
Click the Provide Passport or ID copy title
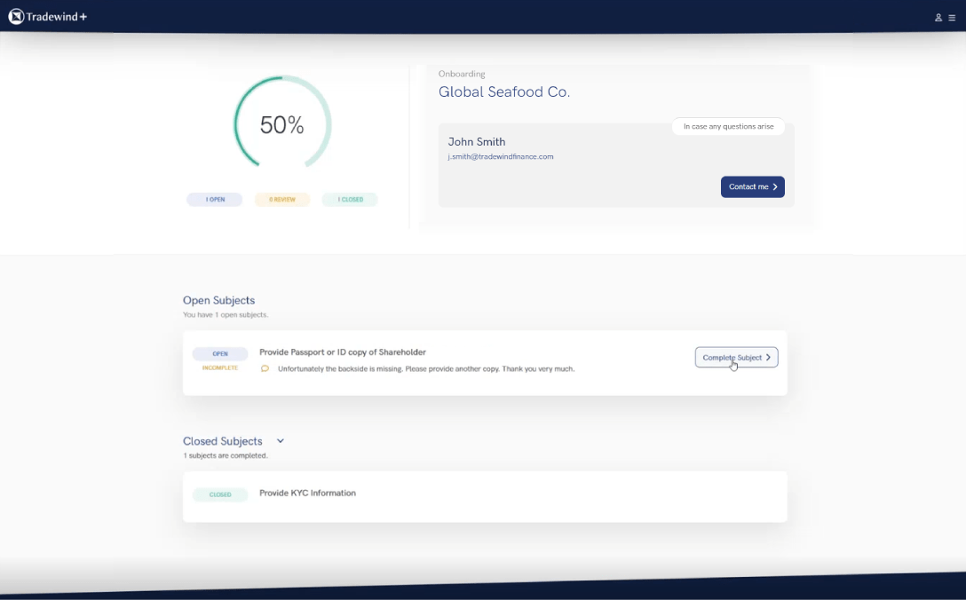pos(342,352)
